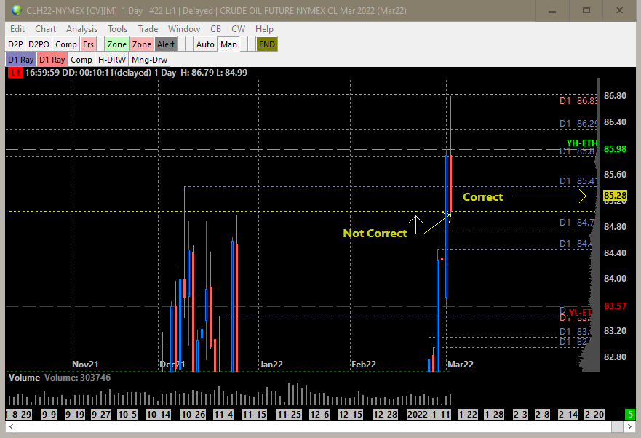
Task: Open the Chart menu
Action: click(x=45, y=29)
